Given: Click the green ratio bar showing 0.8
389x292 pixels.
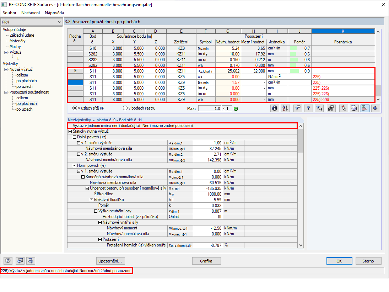Looking at the screenshot, I should pos(294,60).
